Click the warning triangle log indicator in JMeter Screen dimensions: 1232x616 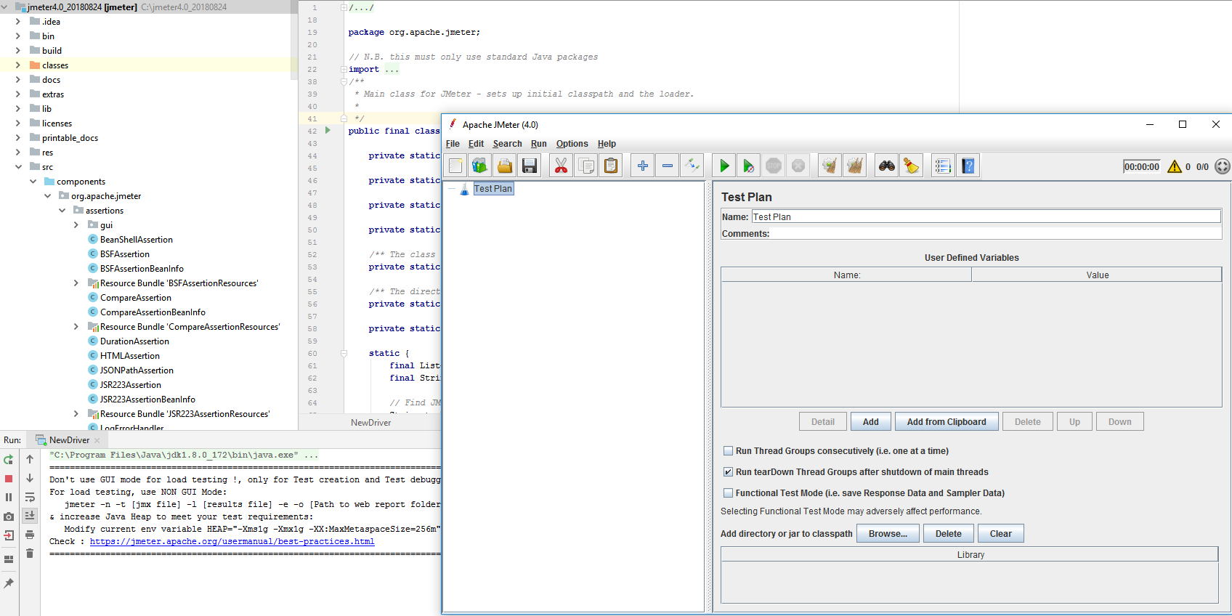(x=1175, y=166)
